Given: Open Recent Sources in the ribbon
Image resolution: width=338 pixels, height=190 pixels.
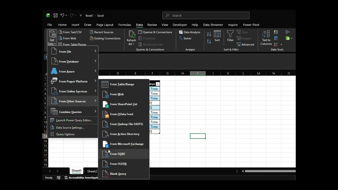Looking at the screenshot, I should pyautogui.click(x=101, y=32).
